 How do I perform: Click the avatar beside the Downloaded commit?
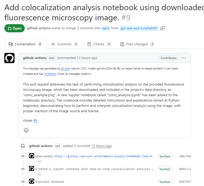(x=31, y=155)
